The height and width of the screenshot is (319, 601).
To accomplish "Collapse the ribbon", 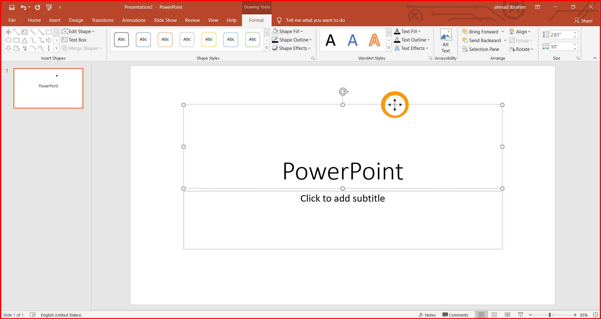I will tap(595, 58).
